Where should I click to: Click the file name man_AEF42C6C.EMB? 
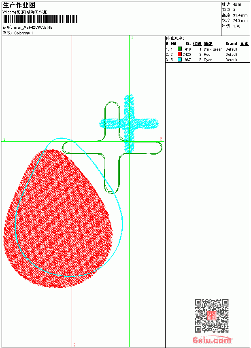(33, 28)
